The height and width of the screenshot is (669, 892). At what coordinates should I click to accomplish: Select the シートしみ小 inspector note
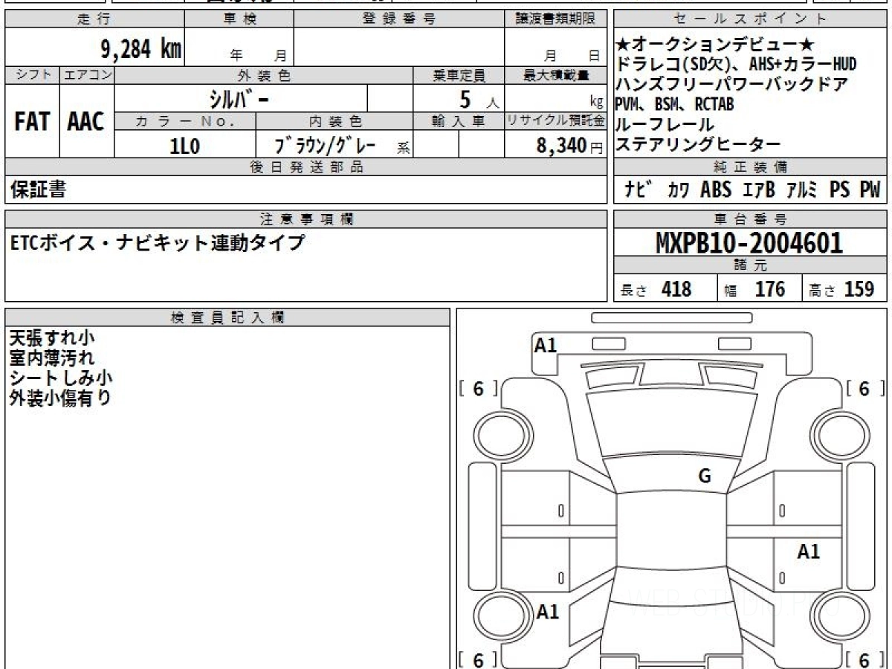60,378
